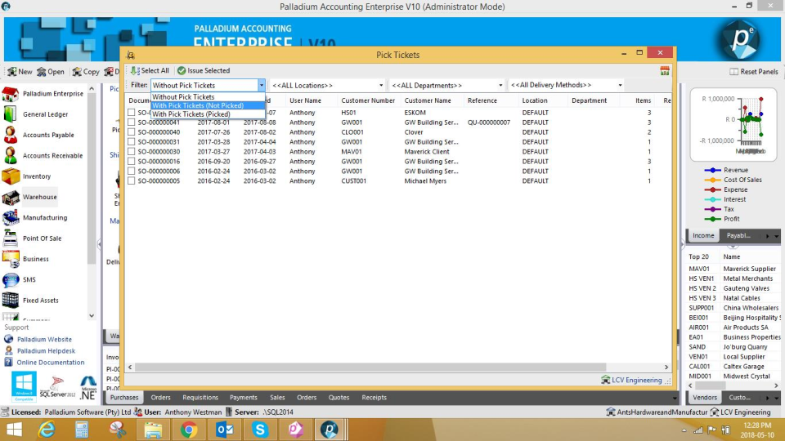Tick the checkbox for SO-000000040
Viewport: 785px width, 441px height.
click(132, 132)
